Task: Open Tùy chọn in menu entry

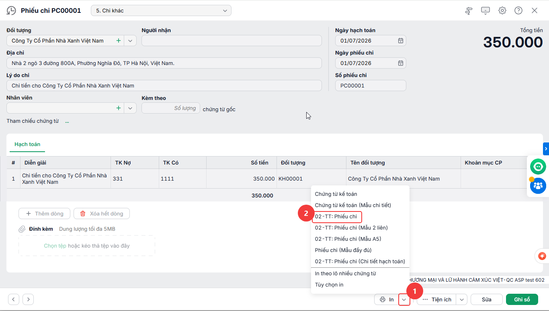Action: [x=329, y=285]
